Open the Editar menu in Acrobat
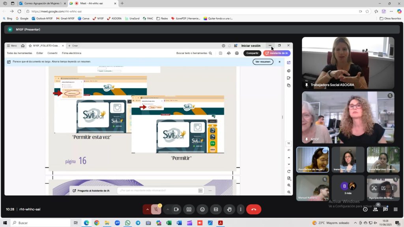This screenshot has width=404, height=227. click(x=40, y=53)
